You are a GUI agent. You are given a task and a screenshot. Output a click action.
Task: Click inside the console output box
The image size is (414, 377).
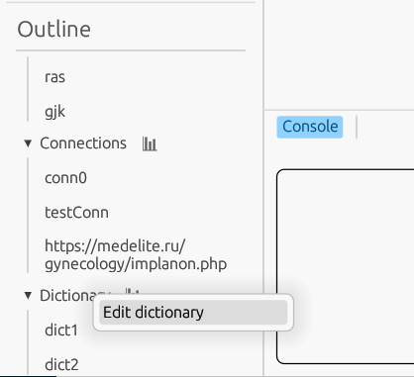point(346,266)
